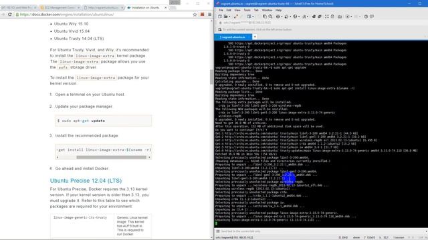Click the session Properties icon in Xshell toolbar
This screenshot has height=240, width=428.
(249, 16)
